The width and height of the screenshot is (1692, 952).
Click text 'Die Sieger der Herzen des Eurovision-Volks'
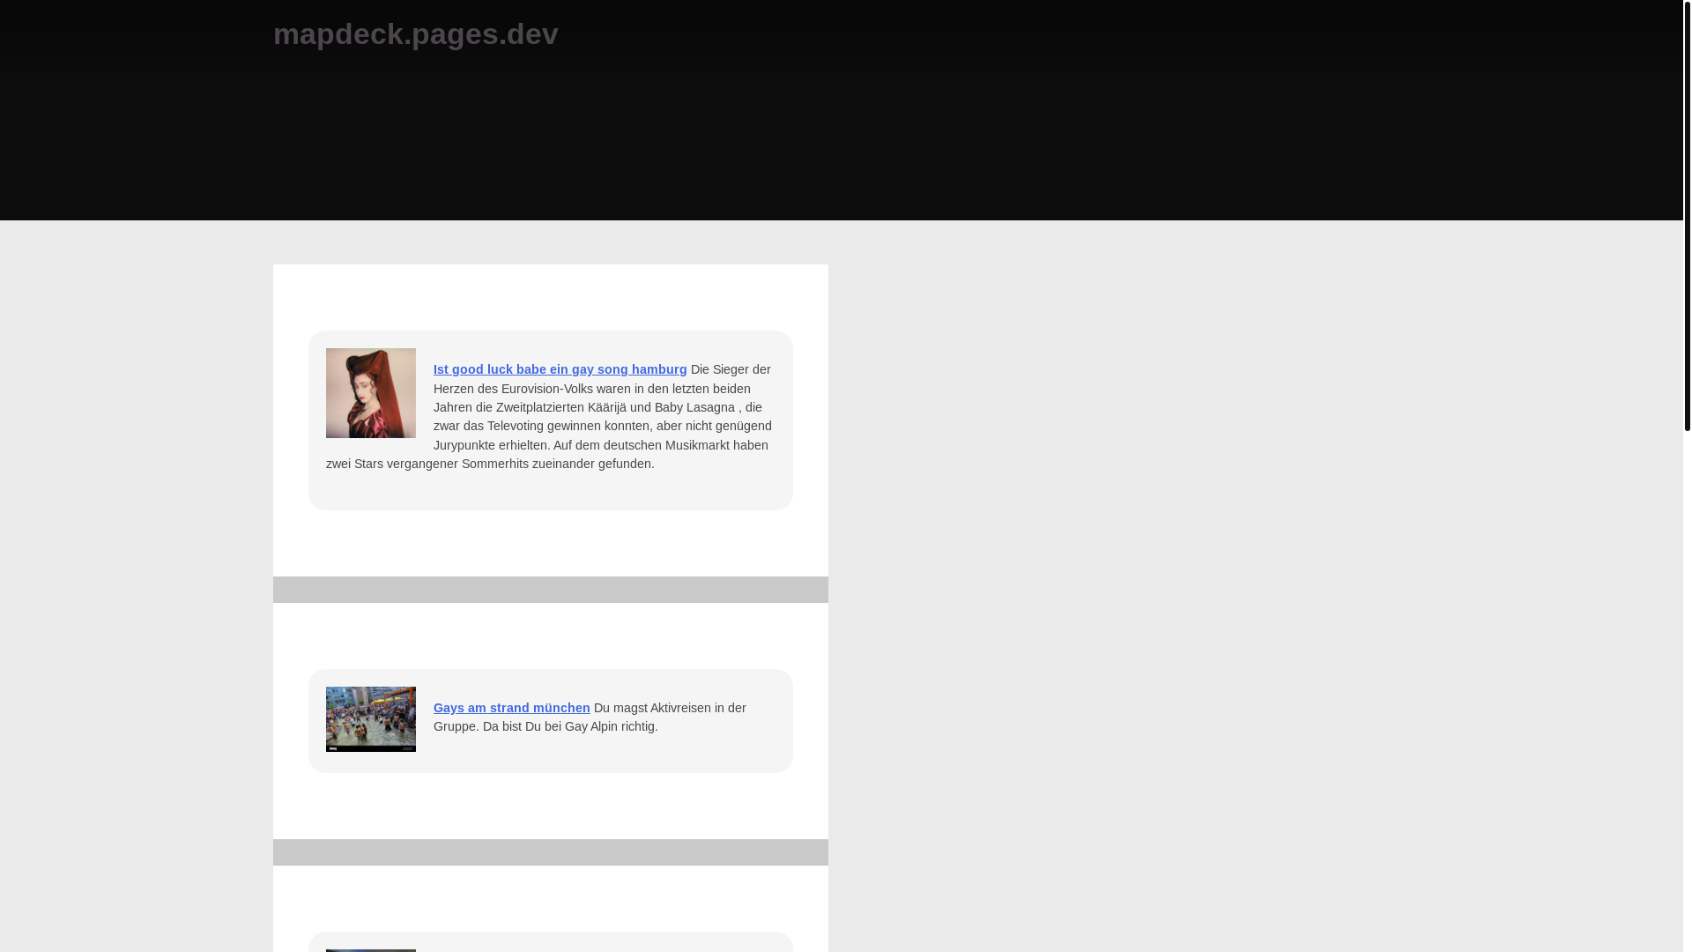(602, 379)
